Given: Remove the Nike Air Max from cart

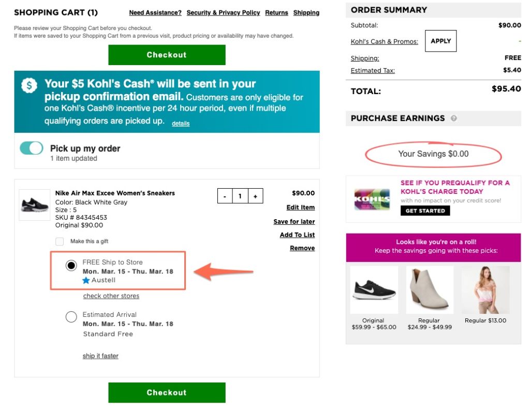Looking at the screenshot, I should point(302,248).
